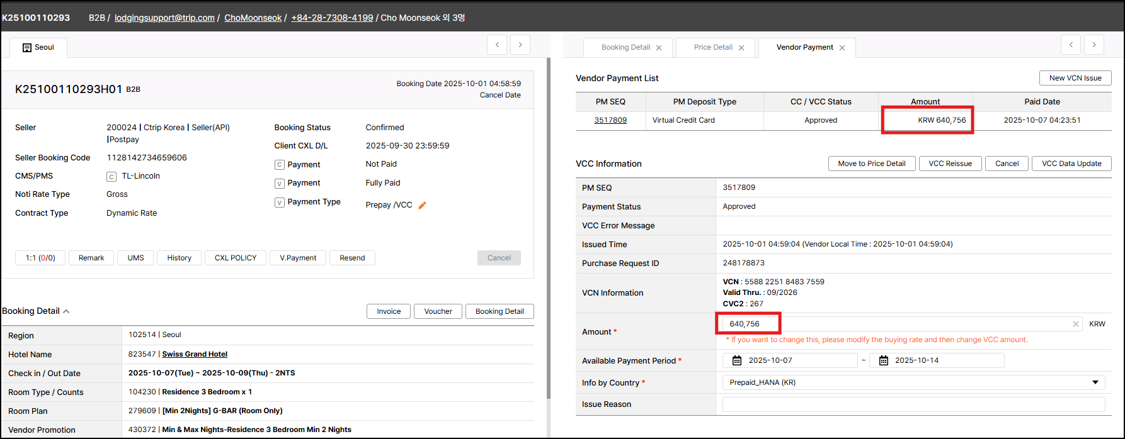Close the Booking Detail tab with X

[x=659, y=48]
